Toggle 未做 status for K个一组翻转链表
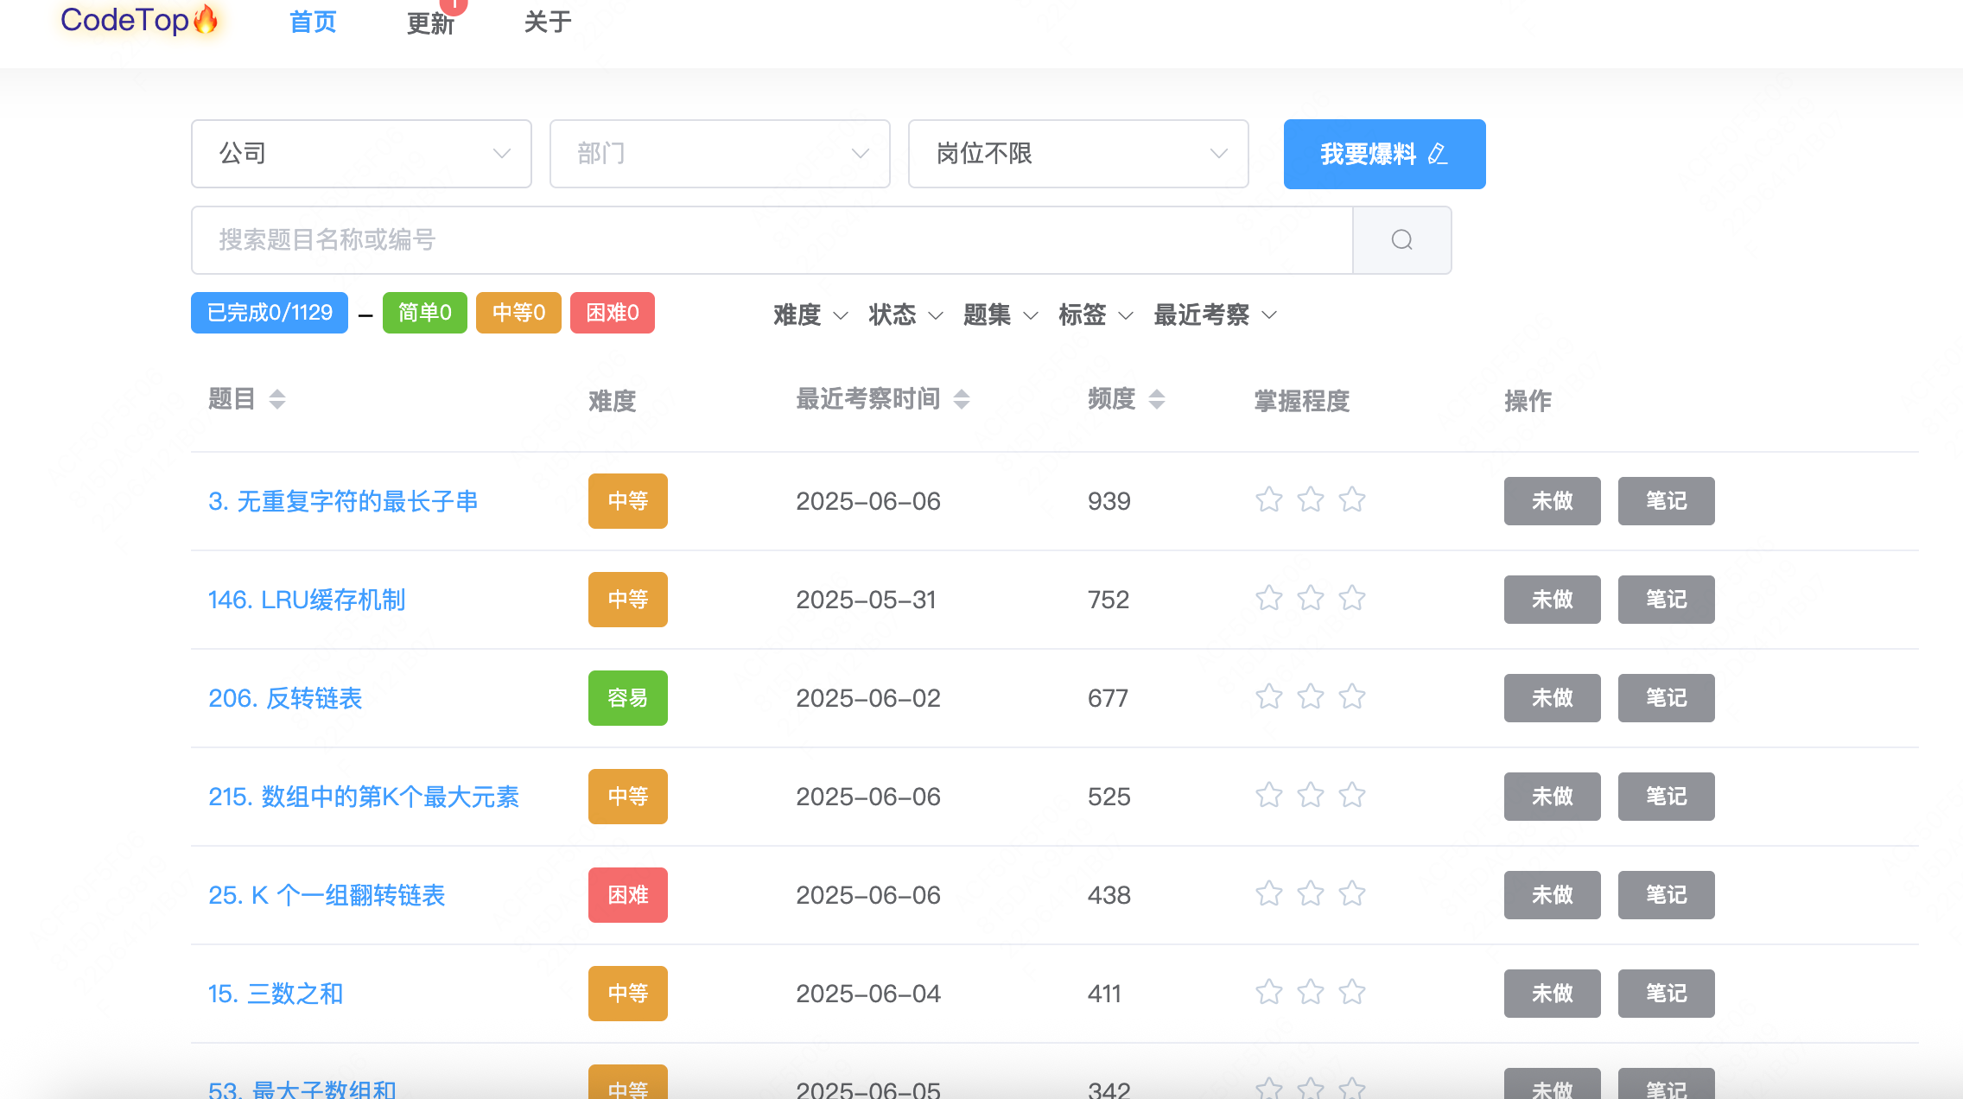 pyautogui.click(x=1552, y=895)
